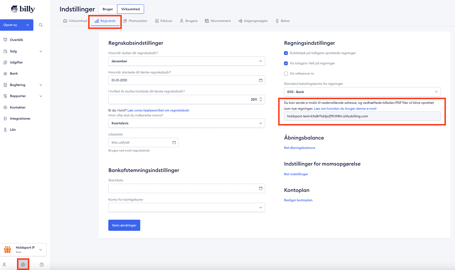Screen dimensions: 455x270
Task: Change the Kvartalsvis moms dropdown
Action: (187, 123)
